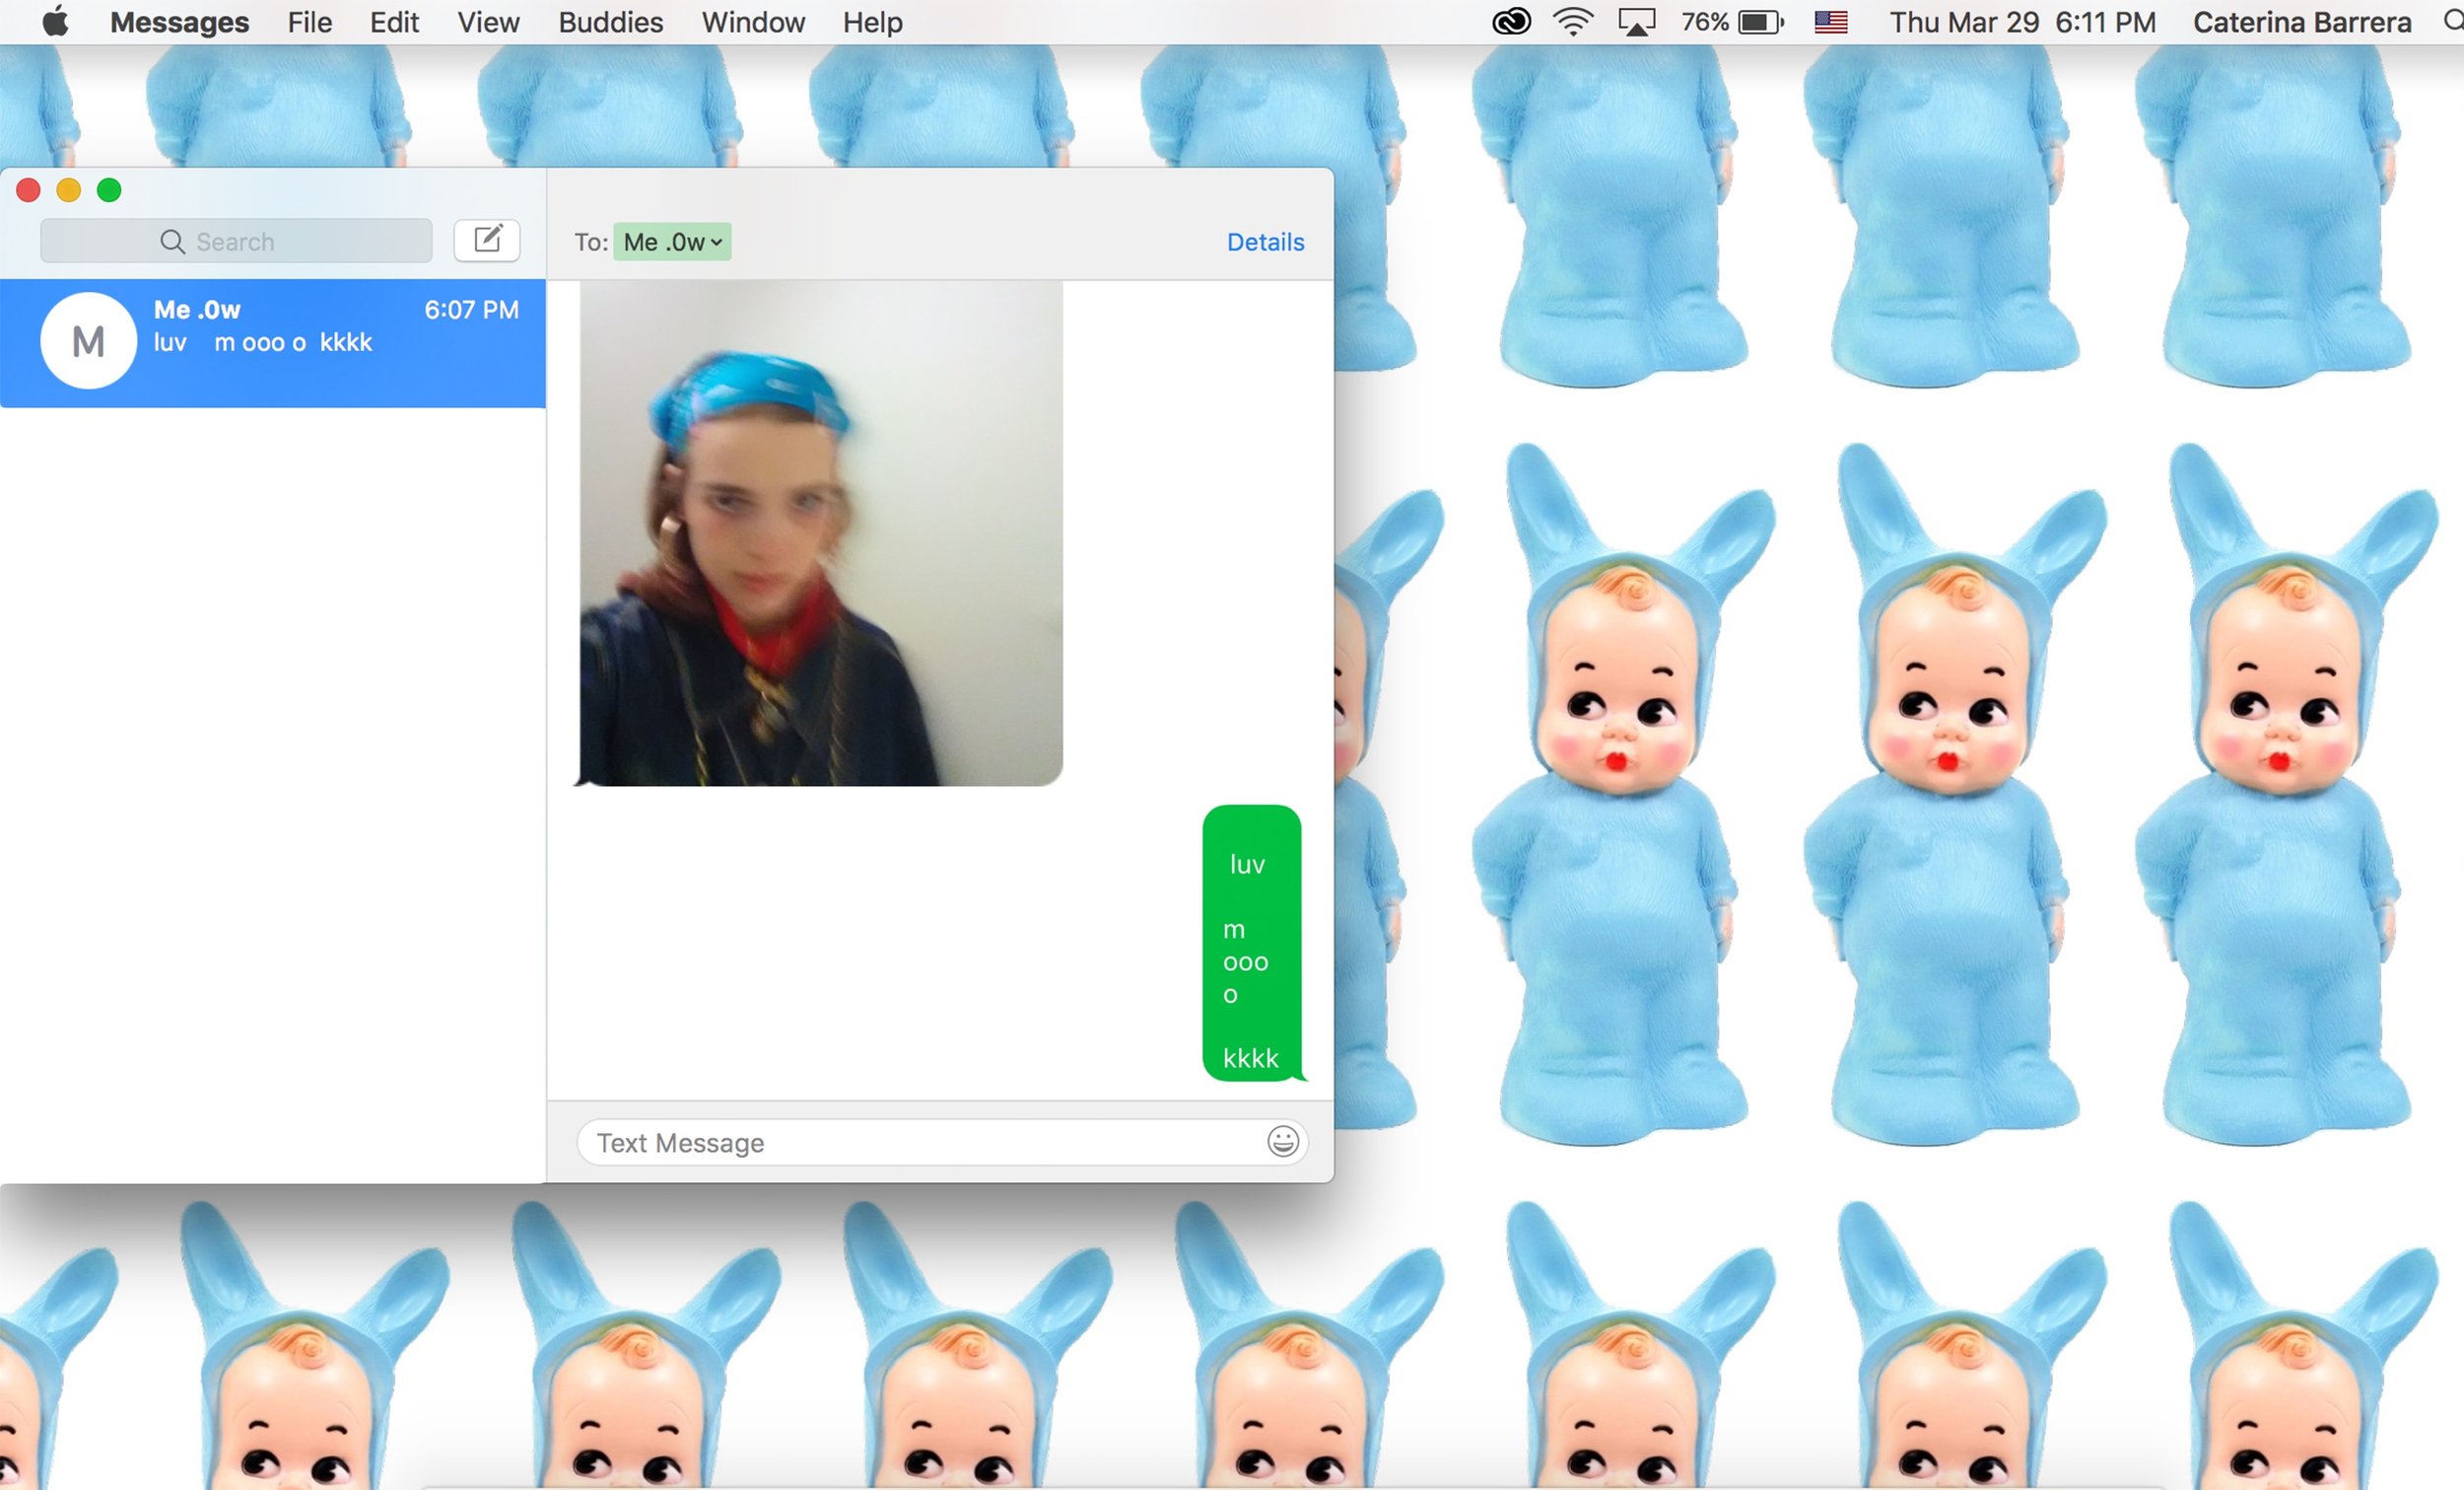The image size is (2464, 1490).
Task: Open the US flag input source menu
Action: coord(1830,22)
